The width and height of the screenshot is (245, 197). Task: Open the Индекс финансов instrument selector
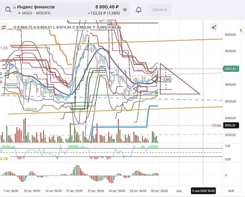tap(36, 7)
